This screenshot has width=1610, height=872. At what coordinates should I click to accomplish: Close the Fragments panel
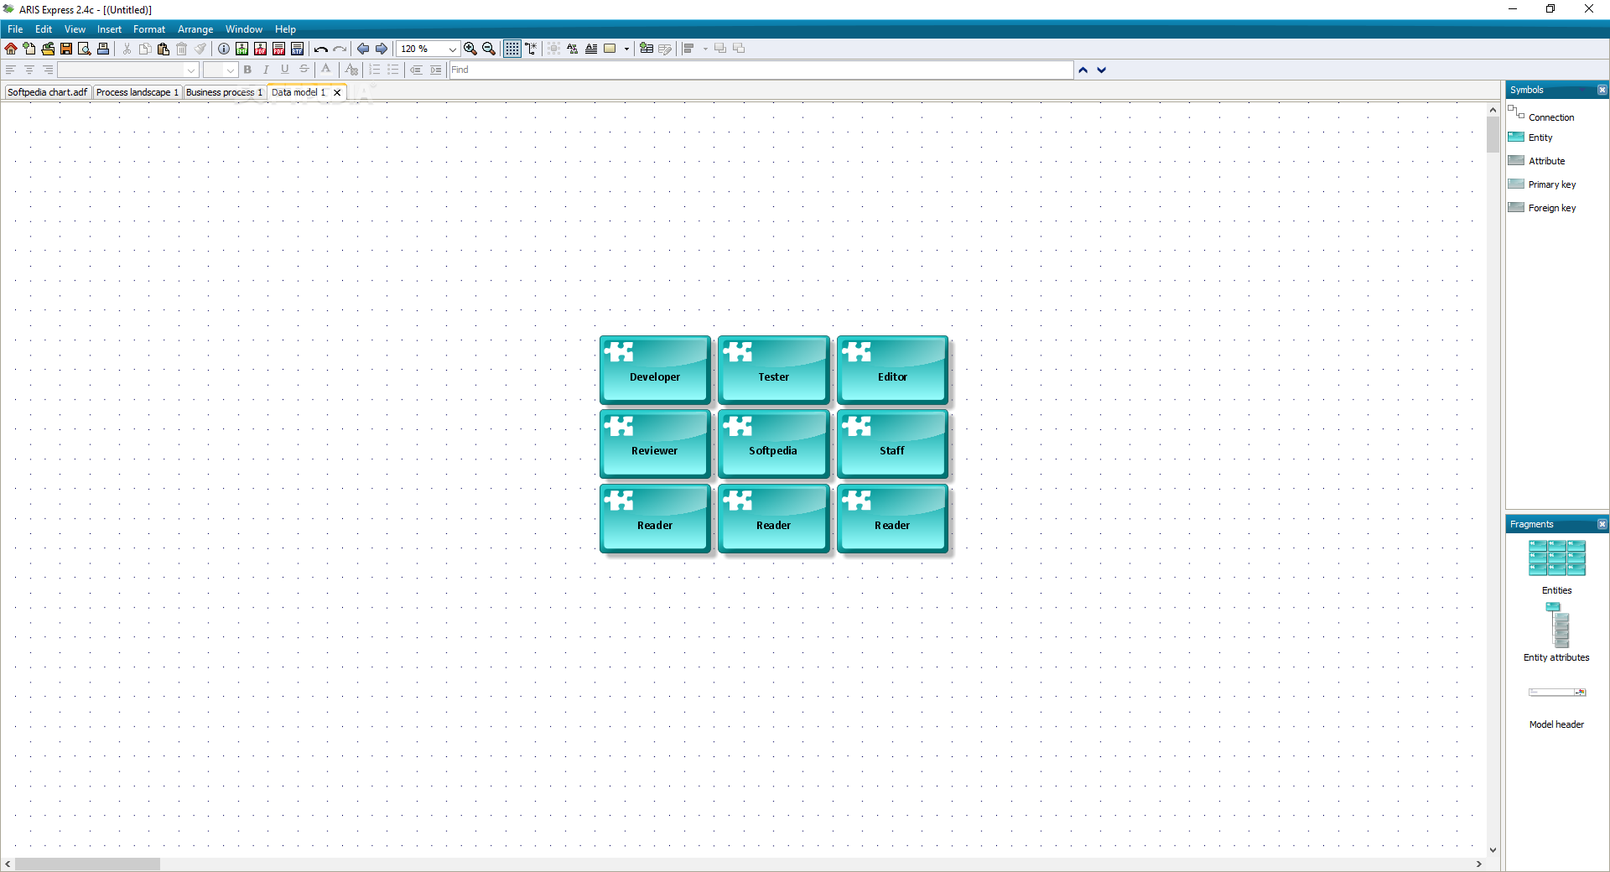click(1602, 524)
